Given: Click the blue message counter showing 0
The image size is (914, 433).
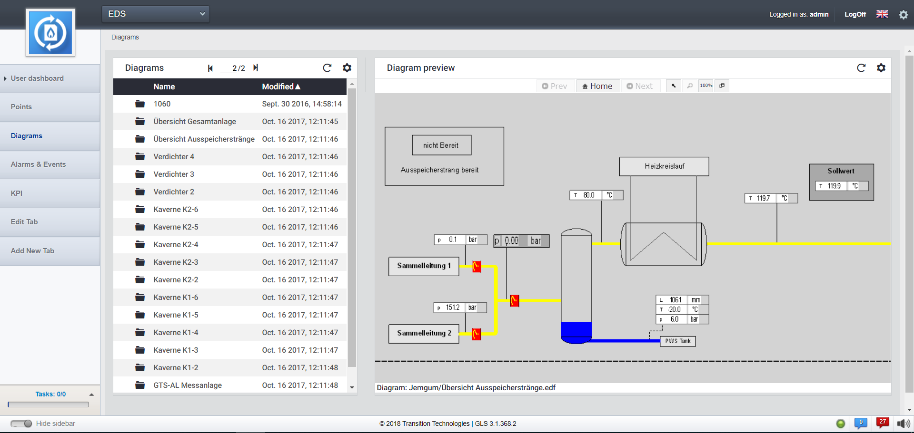Looking at the screenshot, I should click(x=861, y=423).
